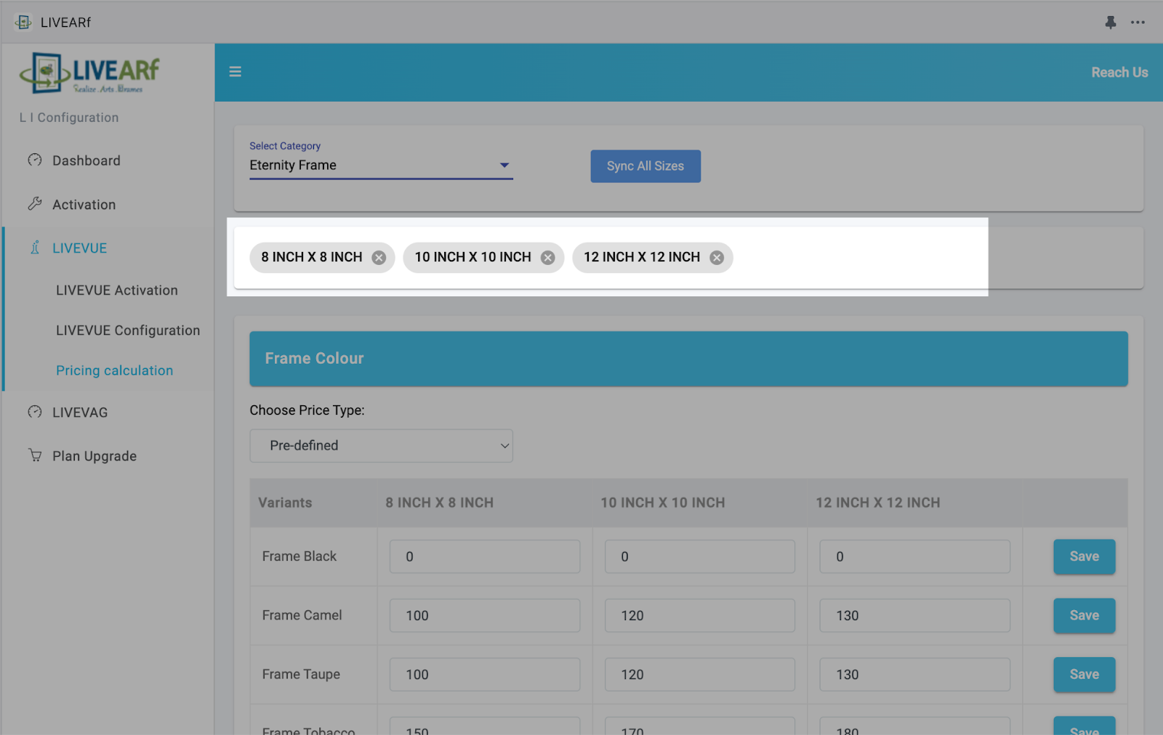This screenshot has height=735, width=1163.
Task: Remove the 8 INCH X 8 INCH size chip
Action: tap(379, 258)
